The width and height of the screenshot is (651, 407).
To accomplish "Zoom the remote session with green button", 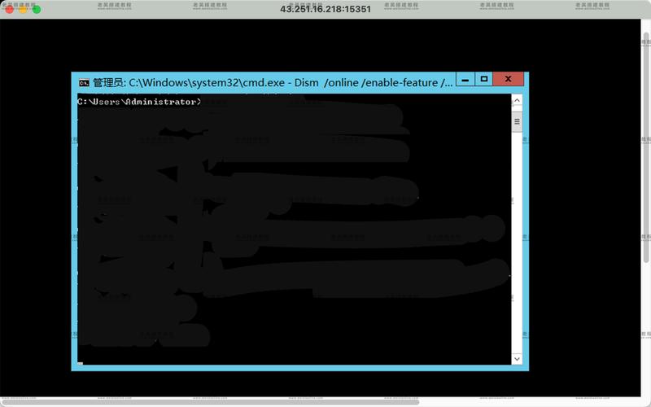I will tap(37, 9).
